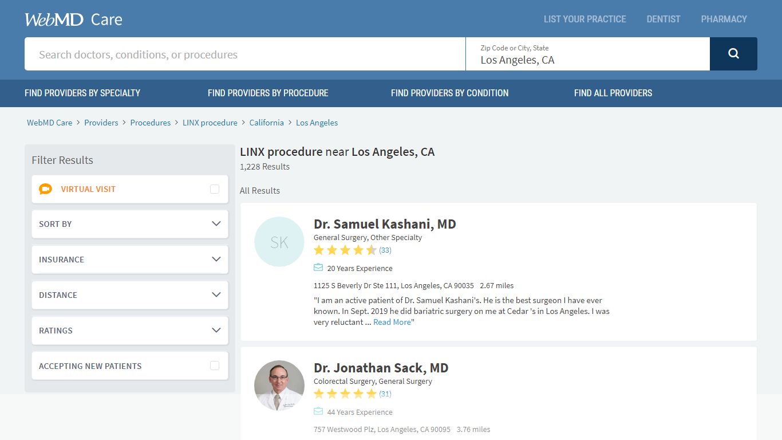Viewport: 782px width, 440px height.
Task: Click the briefcase icon beside 44 Years Experience
Action: (x=318, y=411)
